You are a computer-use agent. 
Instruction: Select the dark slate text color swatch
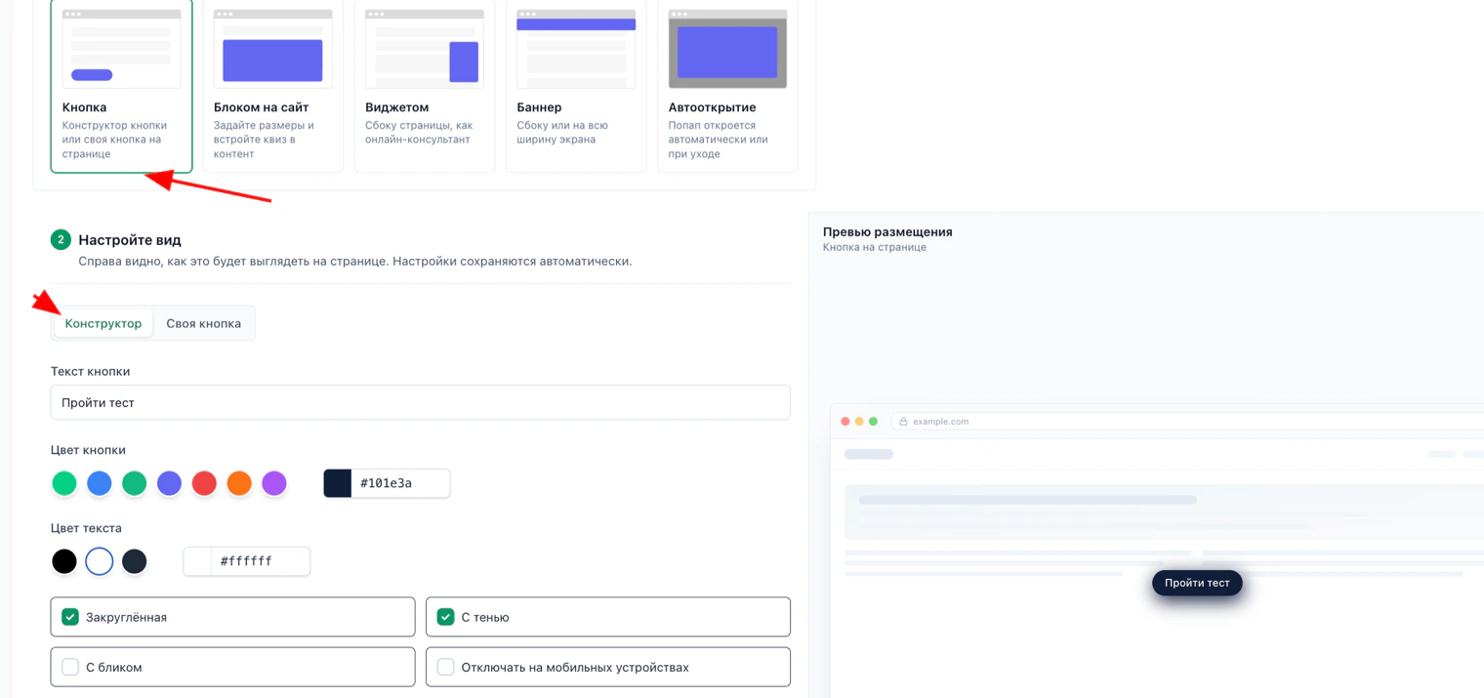point(135,561)
